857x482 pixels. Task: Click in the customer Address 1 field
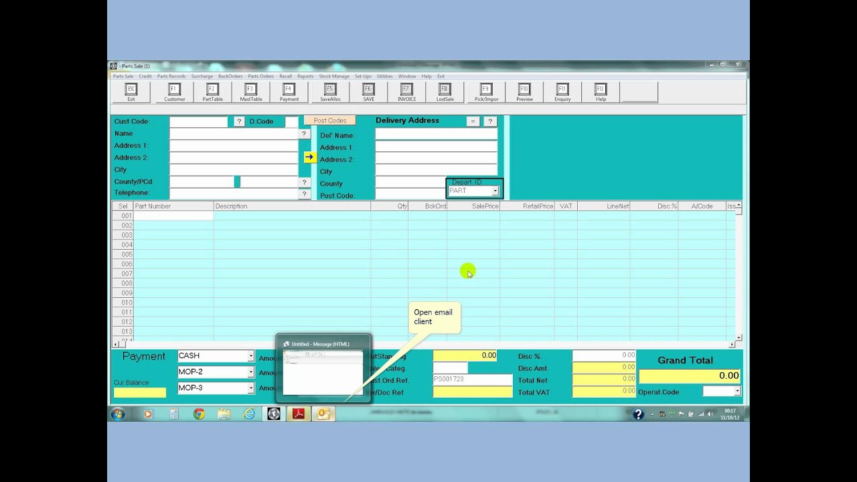234,146
